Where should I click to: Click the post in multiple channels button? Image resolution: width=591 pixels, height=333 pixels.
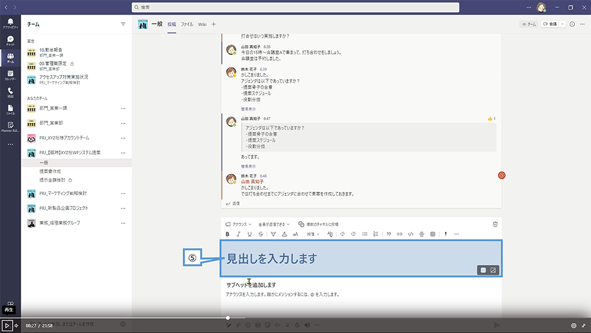[319, 224]
